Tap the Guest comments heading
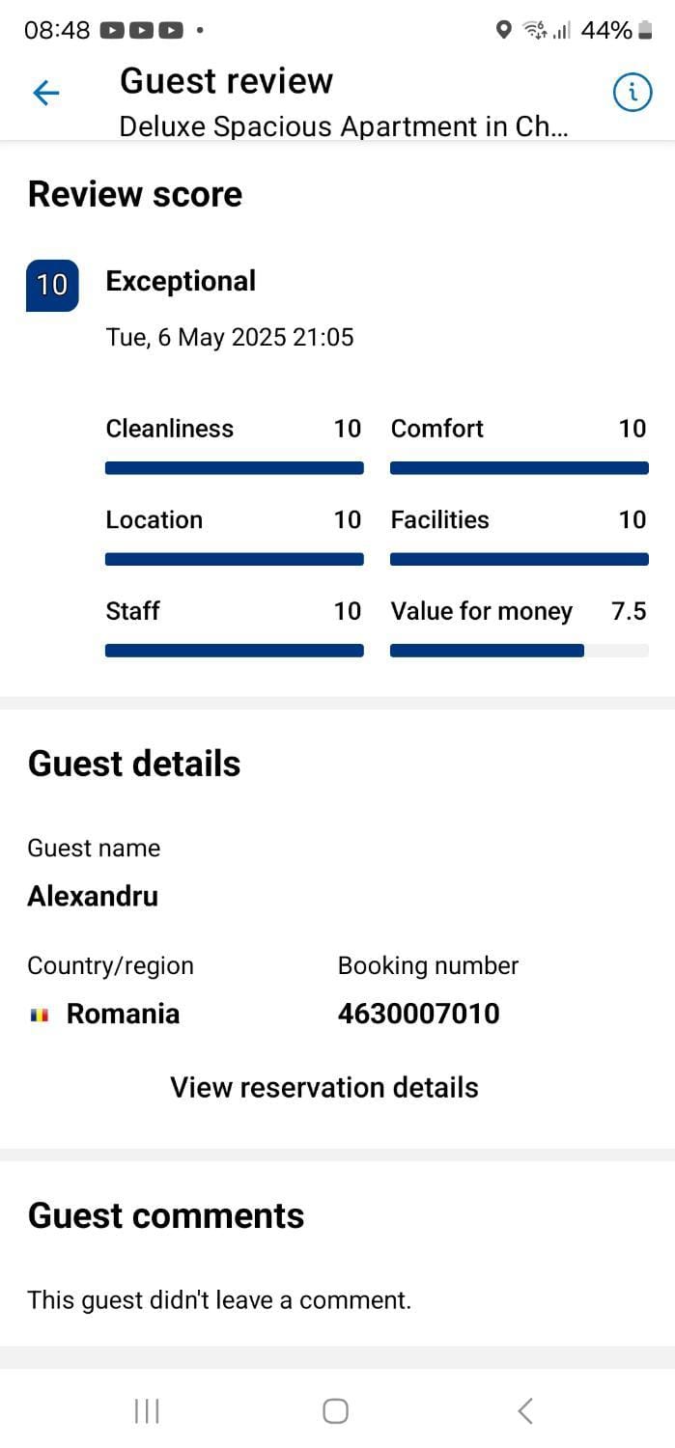 coord(166,1215)
